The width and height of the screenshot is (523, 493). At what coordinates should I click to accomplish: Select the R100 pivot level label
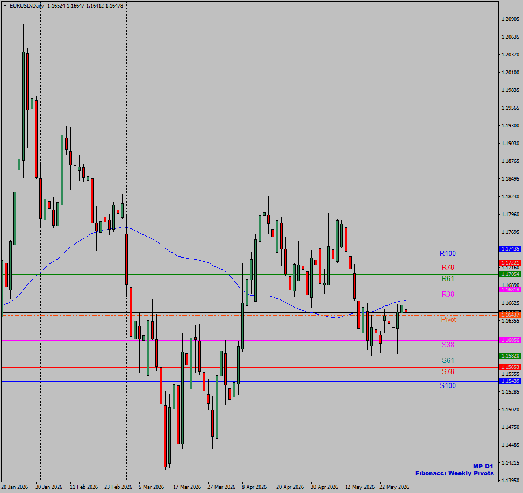point(447,254)
